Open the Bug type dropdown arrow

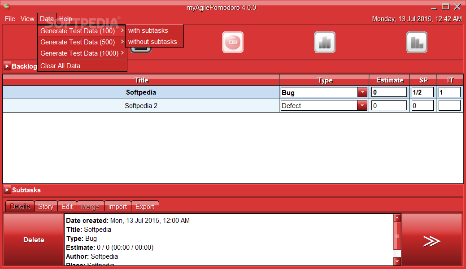pos(362,92)
